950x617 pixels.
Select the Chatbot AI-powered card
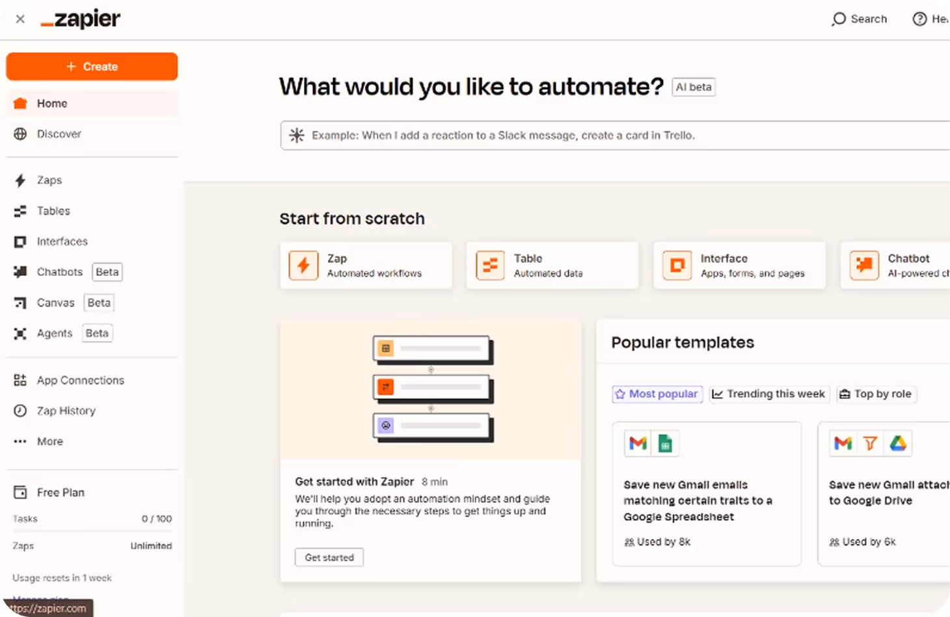point(895,266)
